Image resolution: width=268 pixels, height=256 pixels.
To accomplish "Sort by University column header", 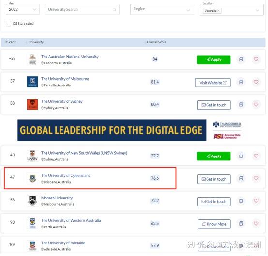I will pyautogui.click(x=34, y=42).
